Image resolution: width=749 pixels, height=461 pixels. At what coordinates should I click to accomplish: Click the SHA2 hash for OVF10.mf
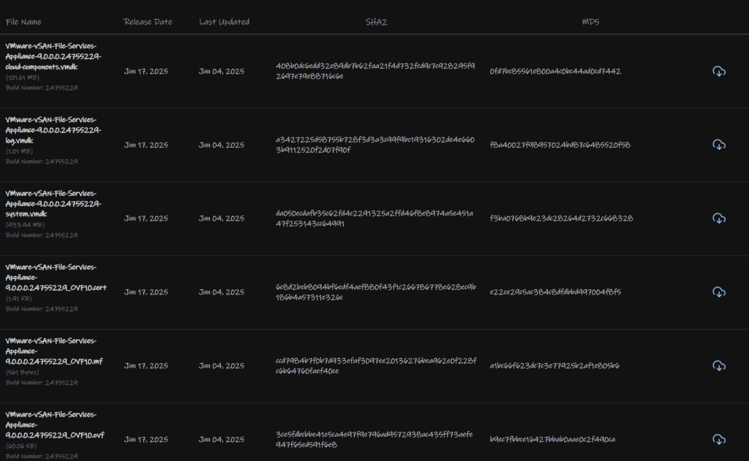[376, 365]
